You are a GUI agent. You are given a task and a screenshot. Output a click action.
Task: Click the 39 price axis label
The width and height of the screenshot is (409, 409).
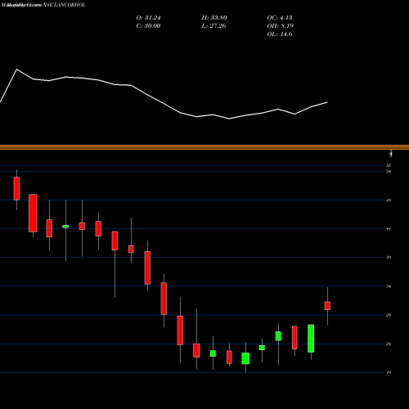point(389,258)
